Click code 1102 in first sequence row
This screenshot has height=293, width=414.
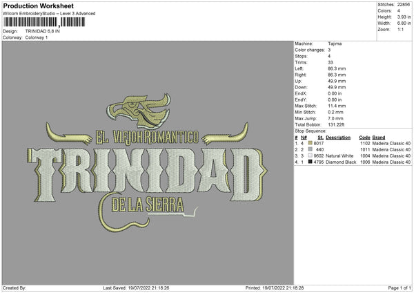point(365,143)
